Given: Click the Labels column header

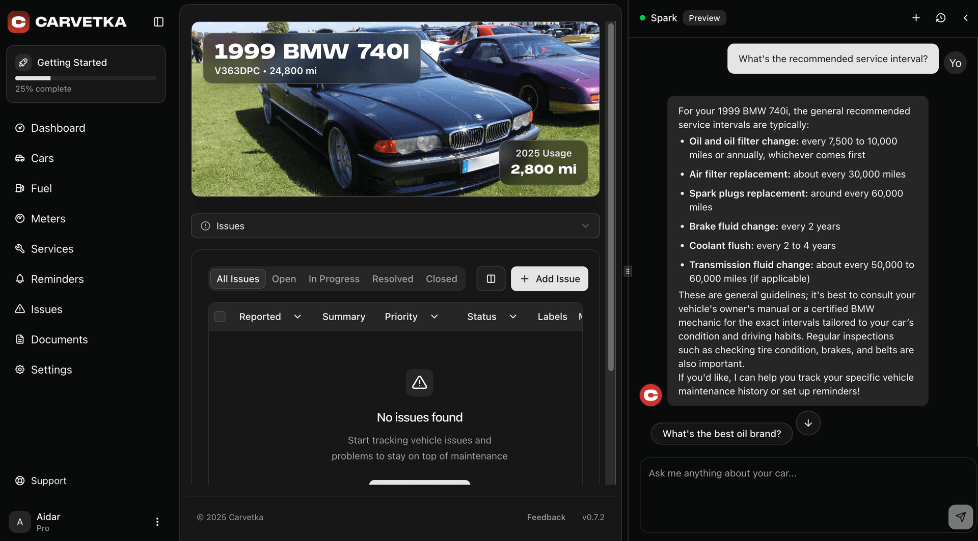Looking at the screenshot, I should [552, 317].
